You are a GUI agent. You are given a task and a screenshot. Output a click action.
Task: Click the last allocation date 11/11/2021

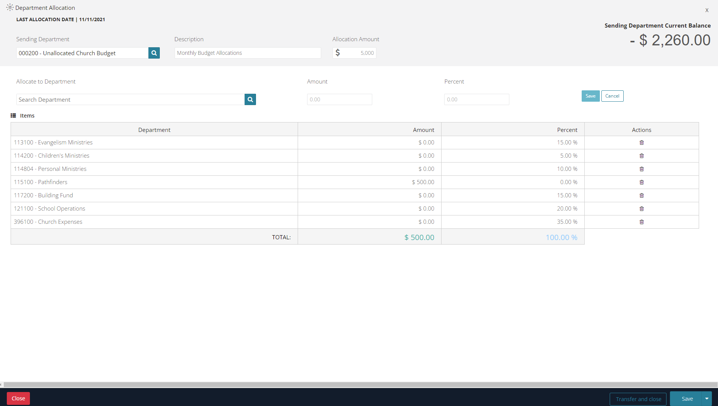(x=92, y=19)
